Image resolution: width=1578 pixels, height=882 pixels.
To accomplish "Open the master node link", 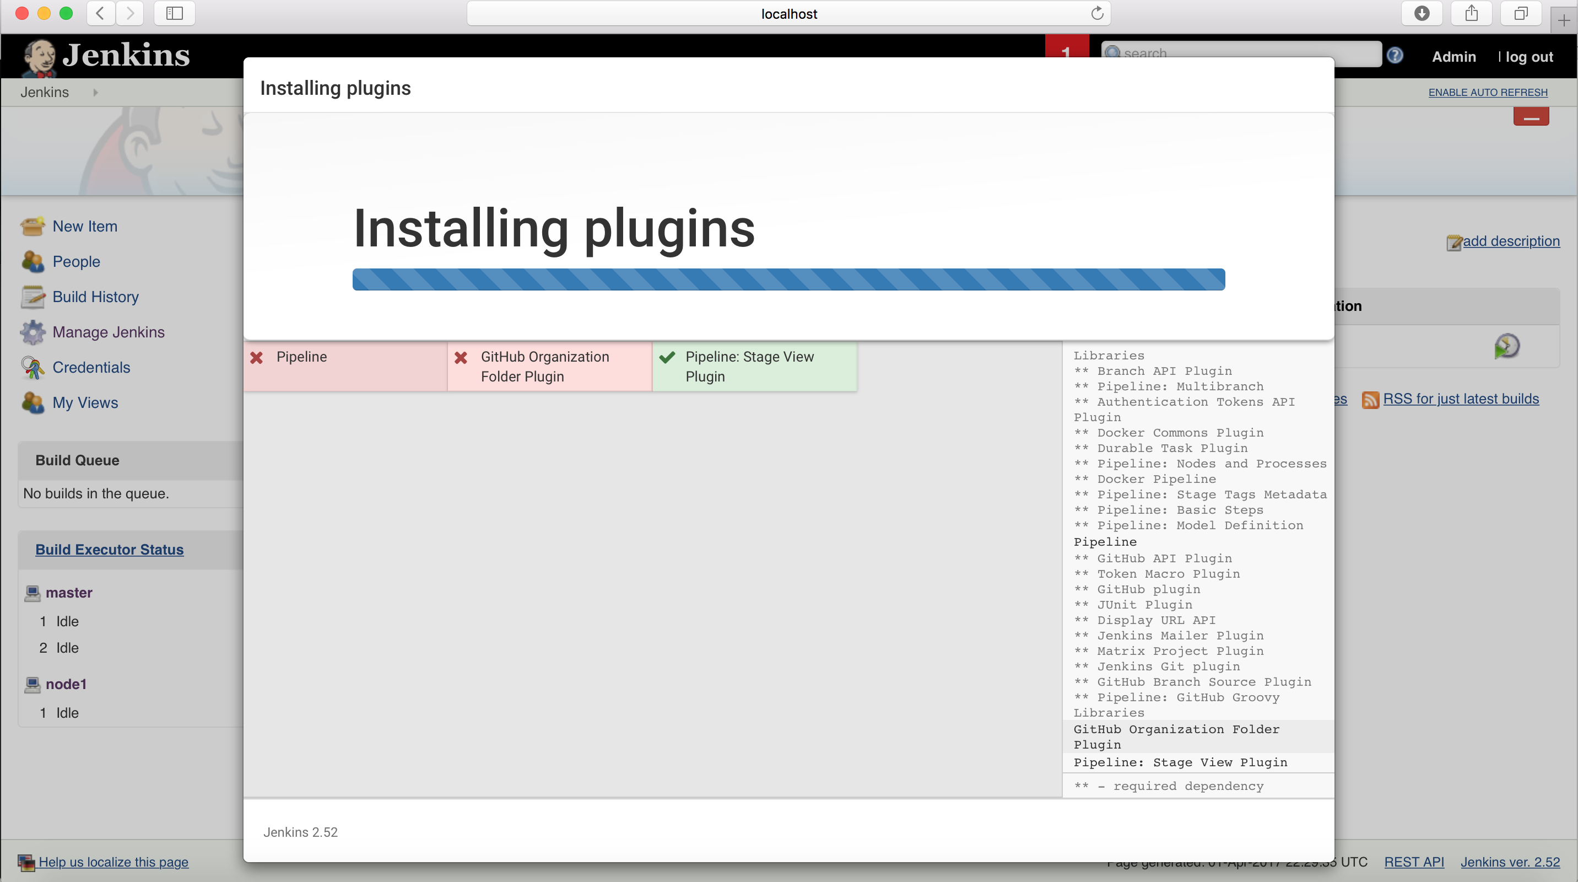I will [69, 593].
